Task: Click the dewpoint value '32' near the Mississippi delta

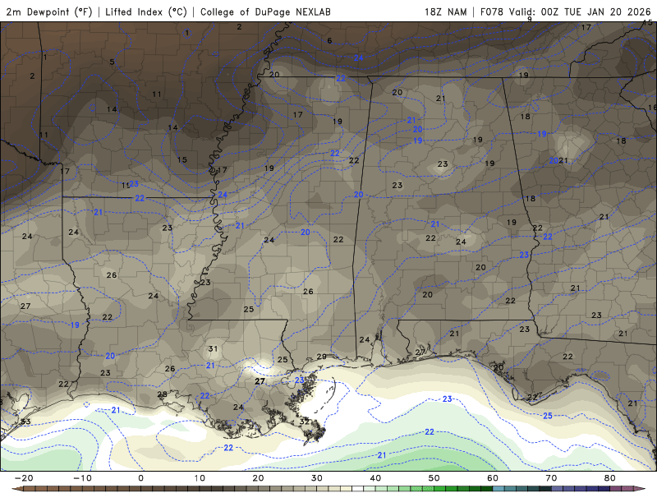Action: click(305, 422)
